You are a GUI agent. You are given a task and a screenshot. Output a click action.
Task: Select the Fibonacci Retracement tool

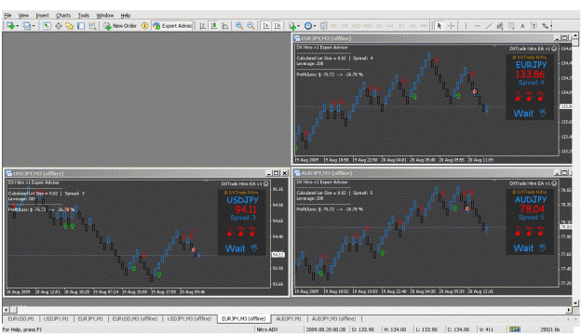pos(511,26)
